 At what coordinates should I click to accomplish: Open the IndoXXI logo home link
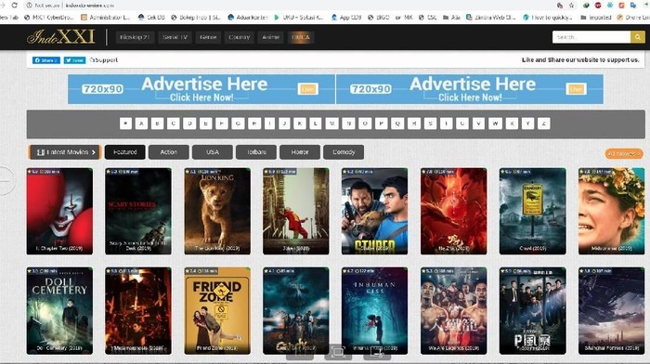click(x=61, y=37)
